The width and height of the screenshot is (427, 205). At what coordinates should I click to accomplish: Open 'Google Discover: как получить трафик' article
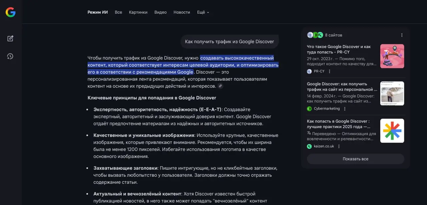(342, 87)
